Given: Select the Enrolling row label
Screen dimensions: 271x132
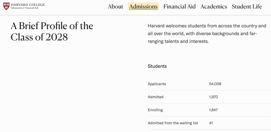Looking at the screenshot, I should point(155,110).
